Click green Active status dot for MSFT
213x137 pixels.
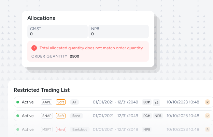(18, 129)
